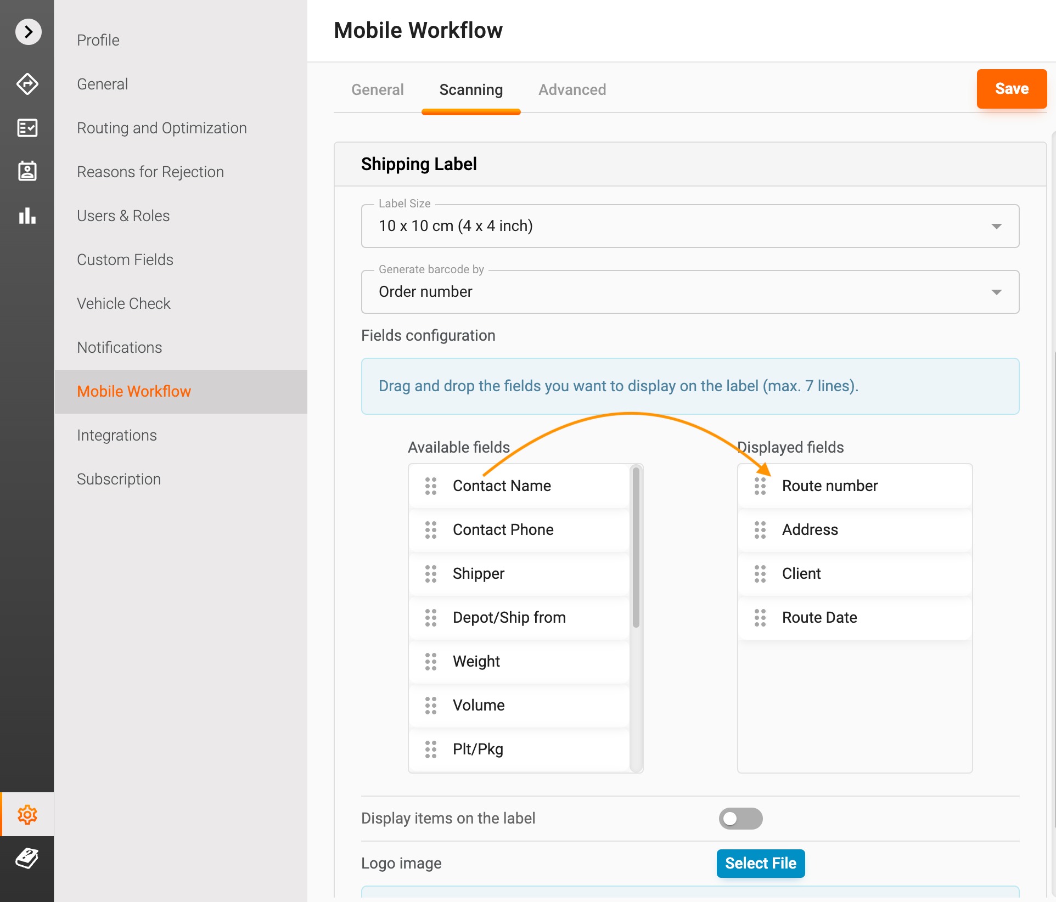This screenshot has height=902, width=1056.
Task: Open Routing and Optimization settings
Action: pyautogui.click(x=162, y=128)
